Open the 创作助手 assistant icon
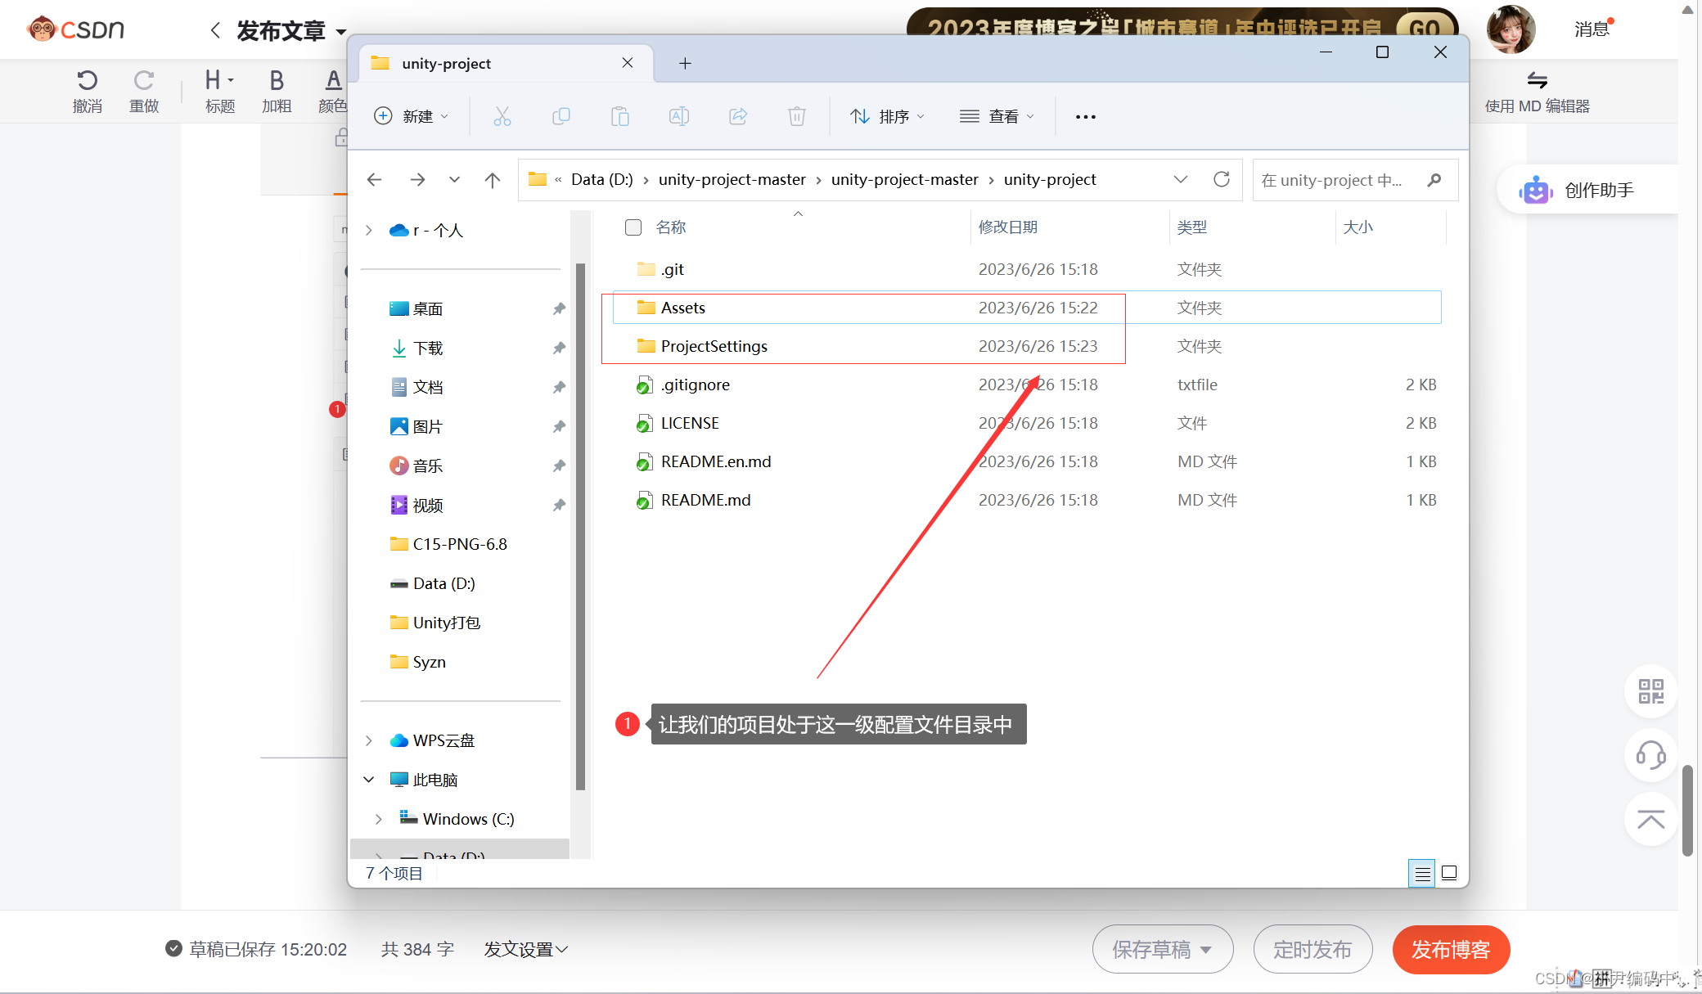 (x=1536, y=189)
